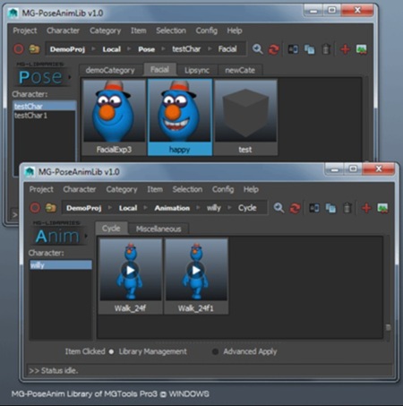Viewport: 403px width, 406px height.
Task: Select willy in Anim character list
Action: pyautogui.click(x=61, y=265)
